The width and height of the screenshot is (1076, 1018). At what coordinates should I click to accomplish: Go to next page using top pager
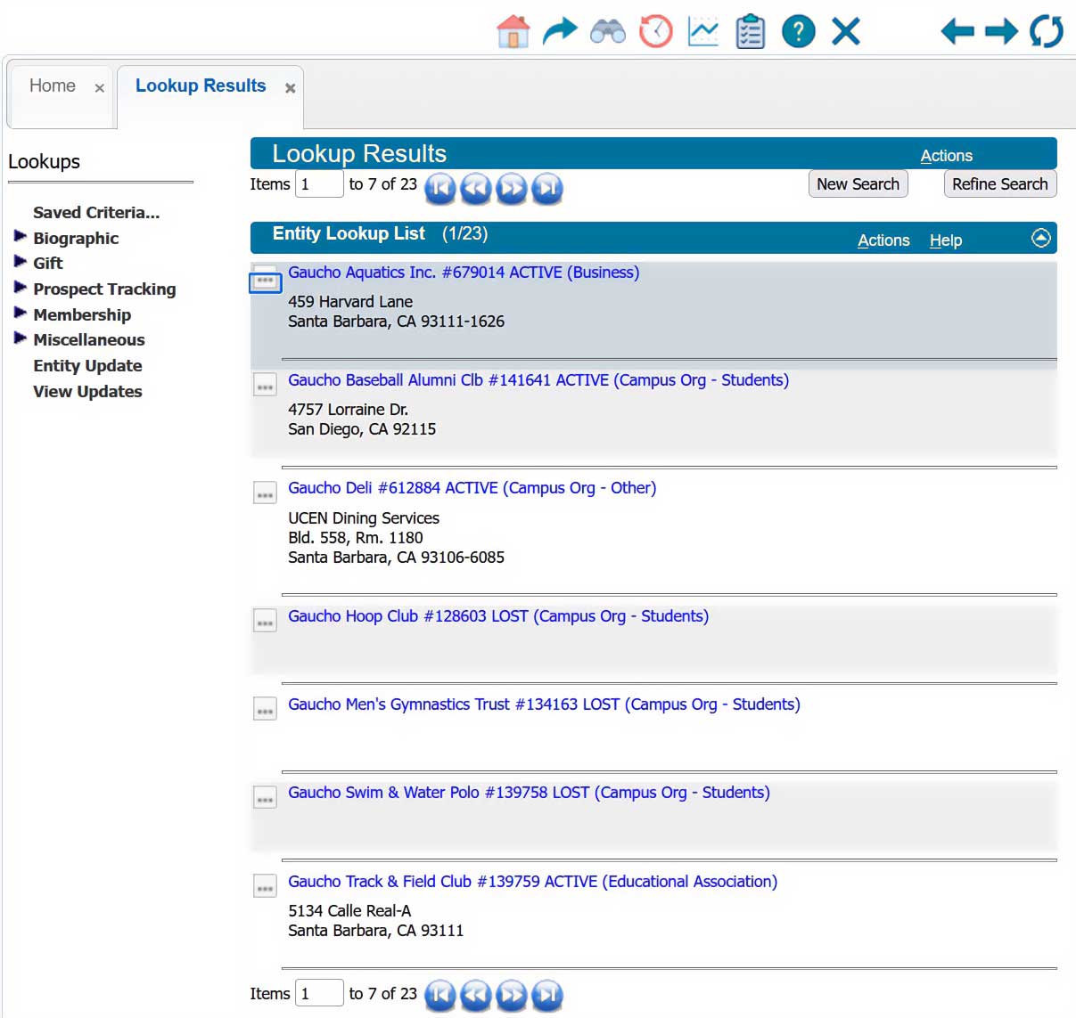(512, 188)
